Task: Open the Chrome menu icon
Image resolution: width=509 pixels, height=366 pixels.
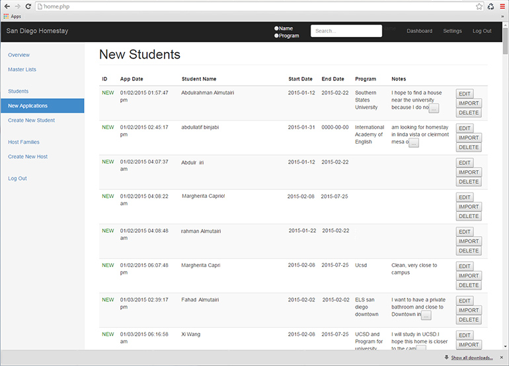Action: [x=502, y=6]
